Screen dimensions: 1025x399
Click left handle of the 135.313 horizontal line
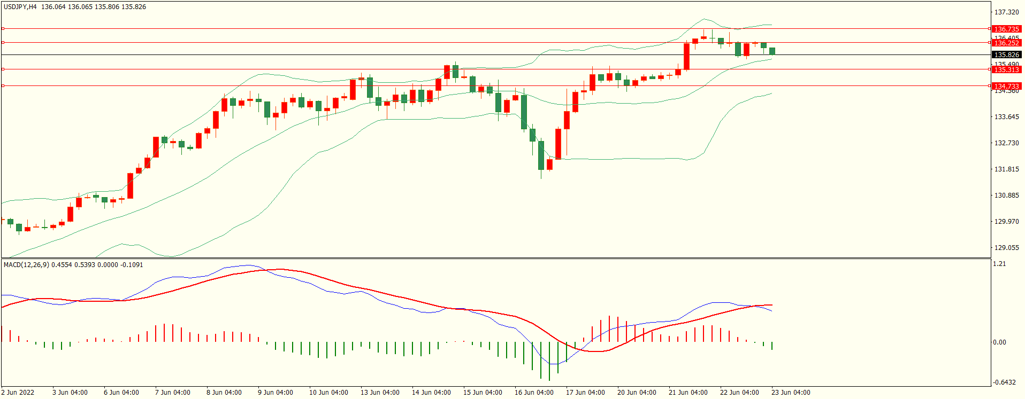[x=3, y=69]
